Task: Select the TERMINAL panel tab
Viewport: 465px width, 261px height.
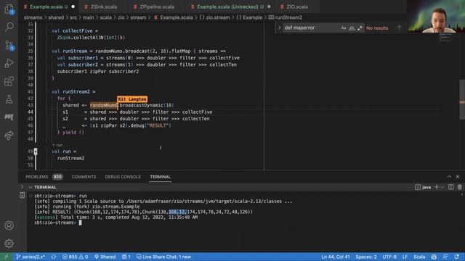Action: (x=160, y=177)
